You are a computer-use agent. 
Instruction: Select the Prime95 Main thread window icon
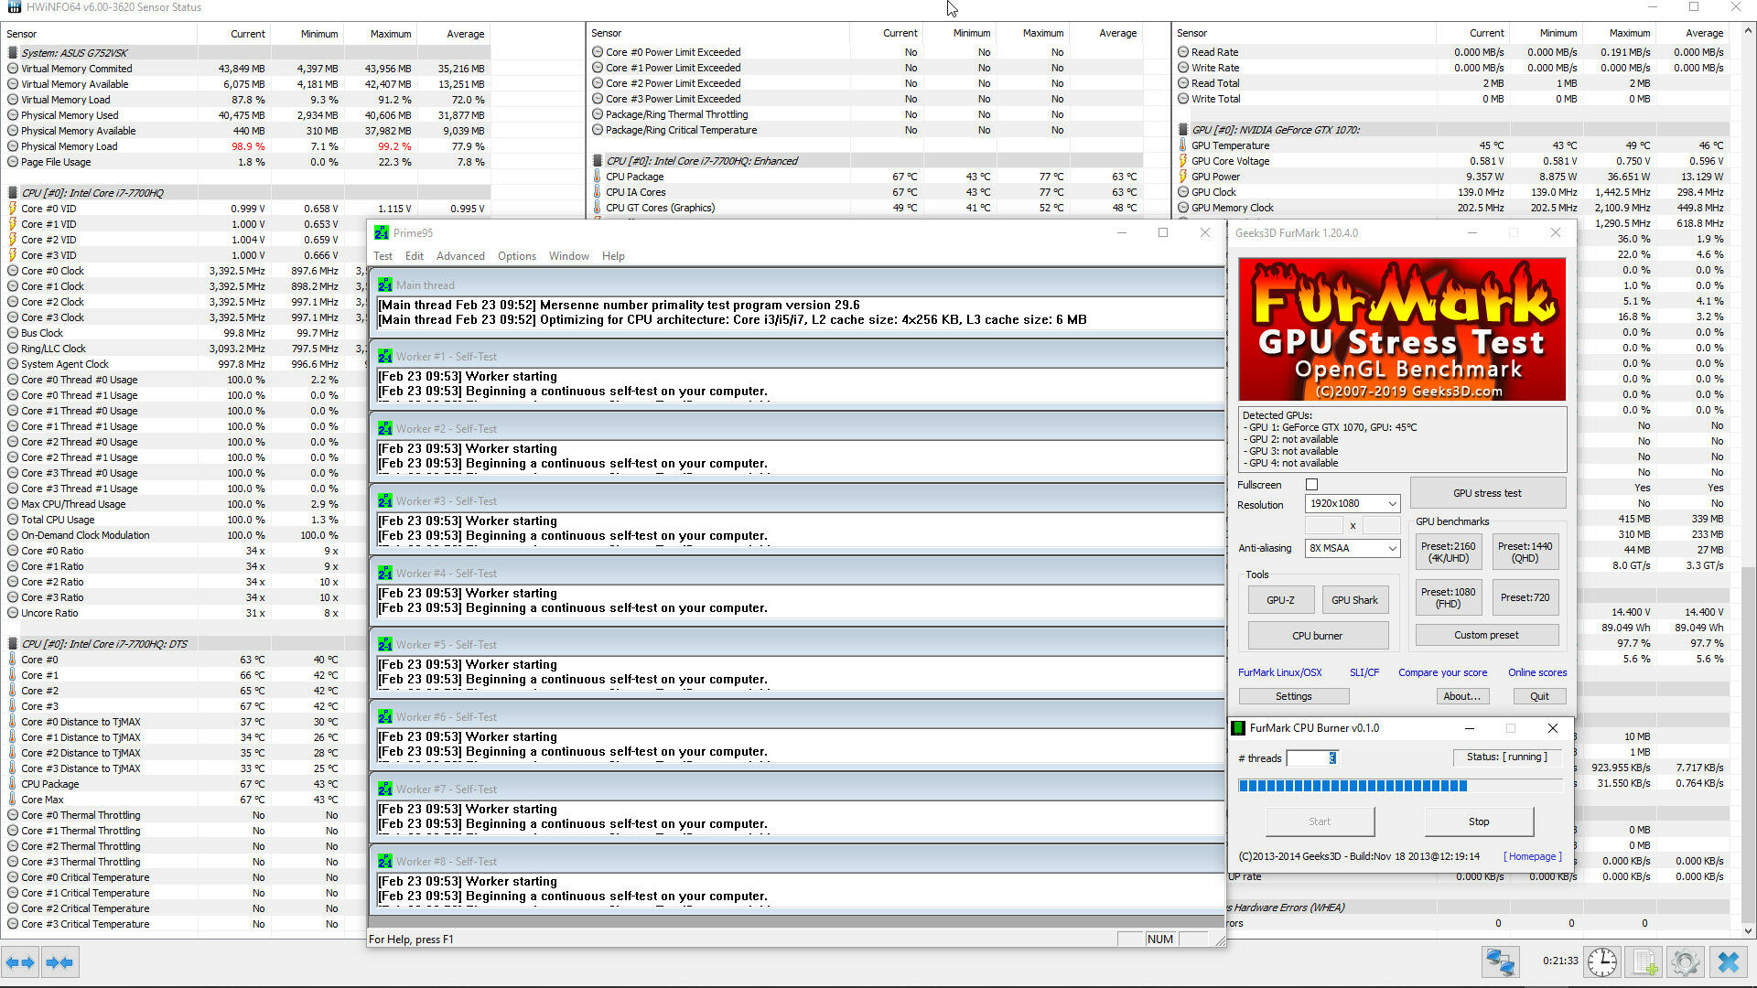tap(385, 285)
